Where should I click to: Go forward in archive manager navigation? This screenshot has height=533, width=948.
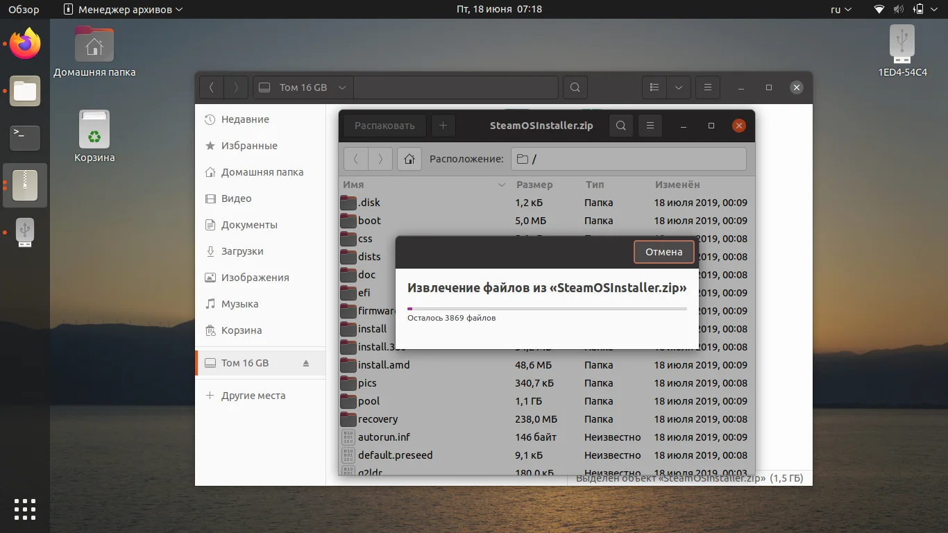click(380, 159)
